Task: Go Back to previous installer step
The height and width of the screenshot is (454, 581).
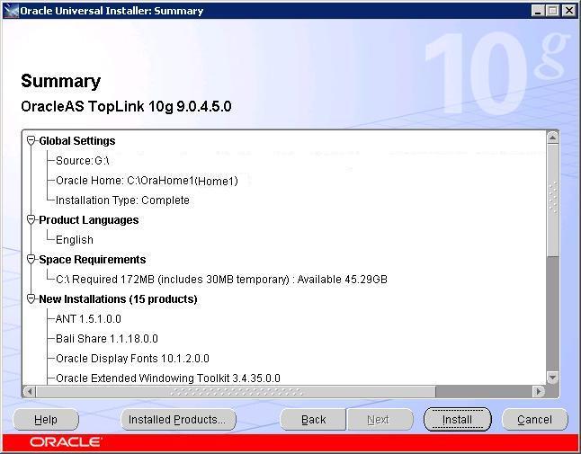Action: coord(313,420)
